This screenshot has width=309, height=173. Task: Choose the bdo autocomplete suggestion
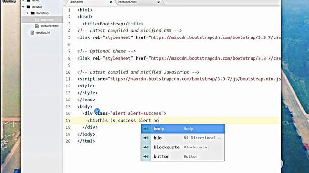183,138
